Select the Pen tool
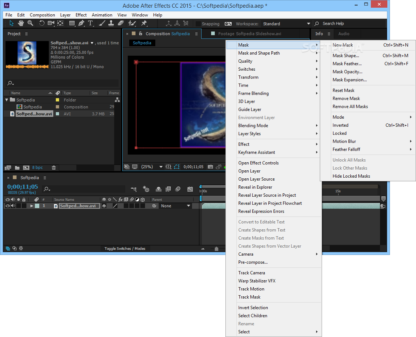 click(81, 23)
